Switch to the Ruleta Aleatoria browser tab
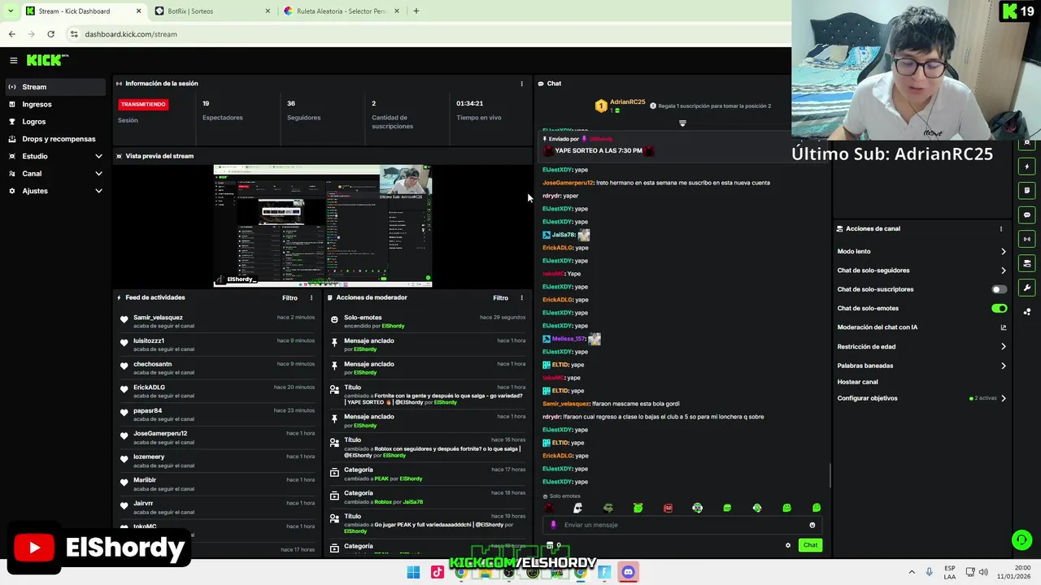This screenshot has height=585, width=1041. pos(342,11)
